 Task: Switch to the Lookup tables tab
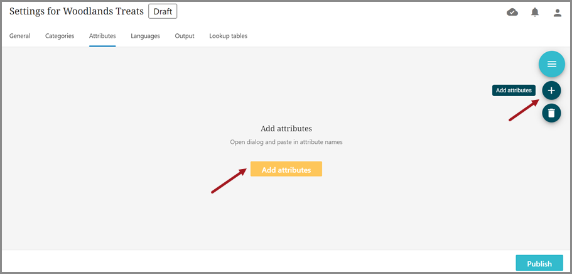[228, 36]
